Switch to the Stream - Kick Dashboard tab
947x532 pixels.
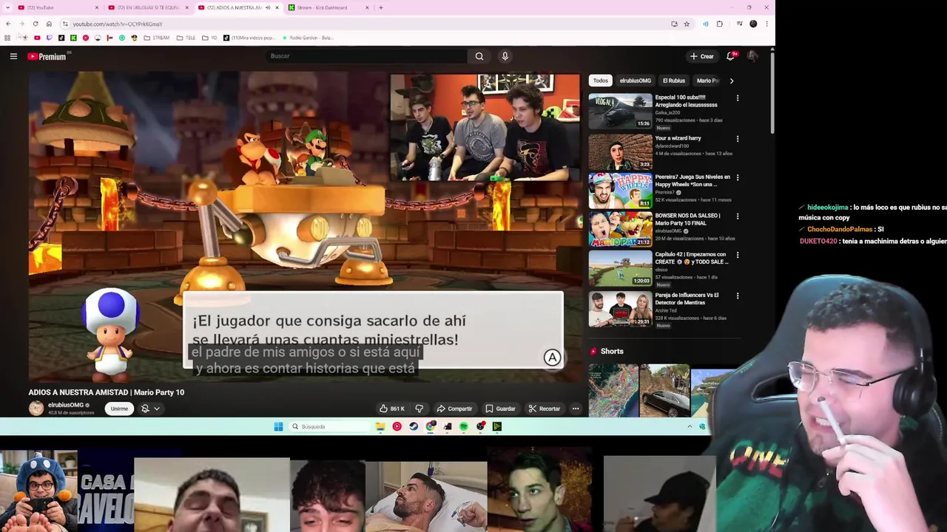click(x=328, y=7)
